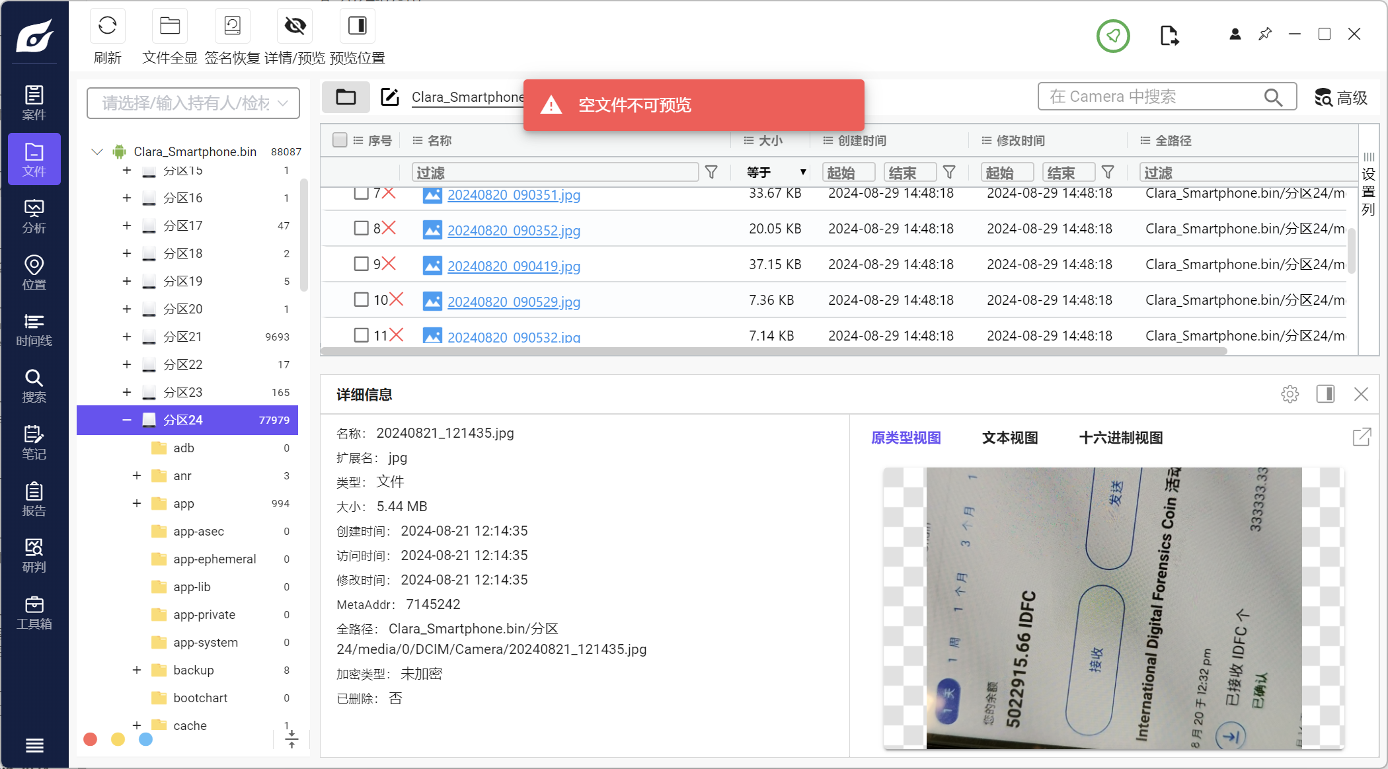Open the 分析 sidebar section
The width and height of the screenshot is (1388, 769).
click(34, 216)
